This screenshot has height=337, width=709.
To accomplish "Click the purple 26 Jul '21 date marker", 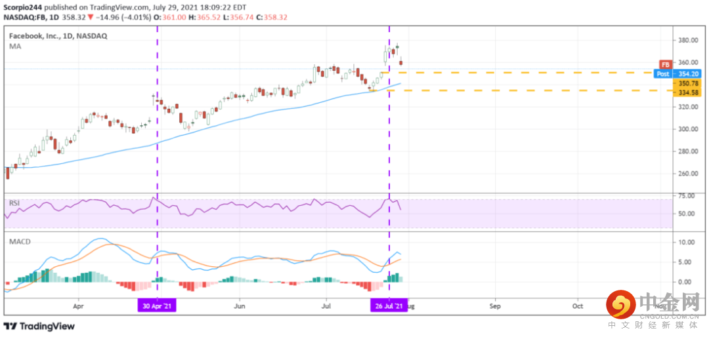I will coord(389,306).
